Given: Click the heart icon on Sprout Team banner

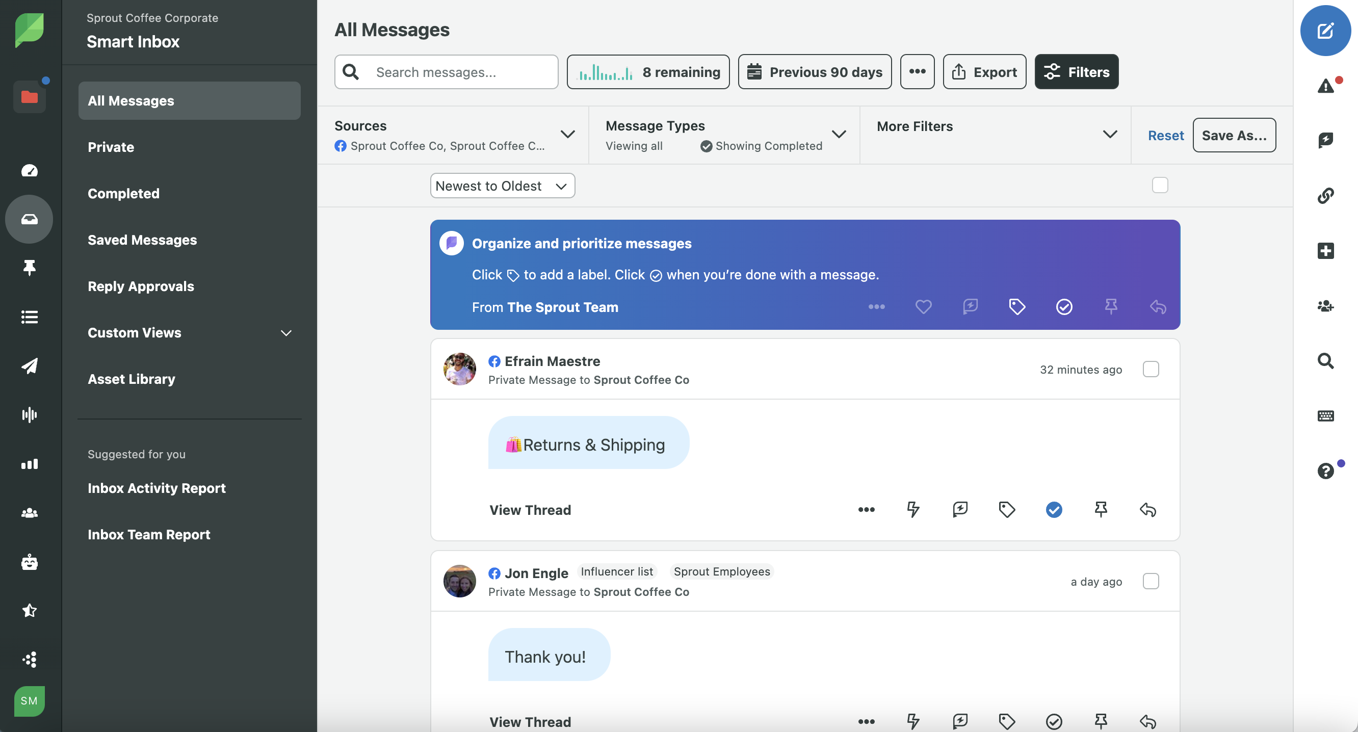Looking at the screenshot, I should tap(923, 307).
